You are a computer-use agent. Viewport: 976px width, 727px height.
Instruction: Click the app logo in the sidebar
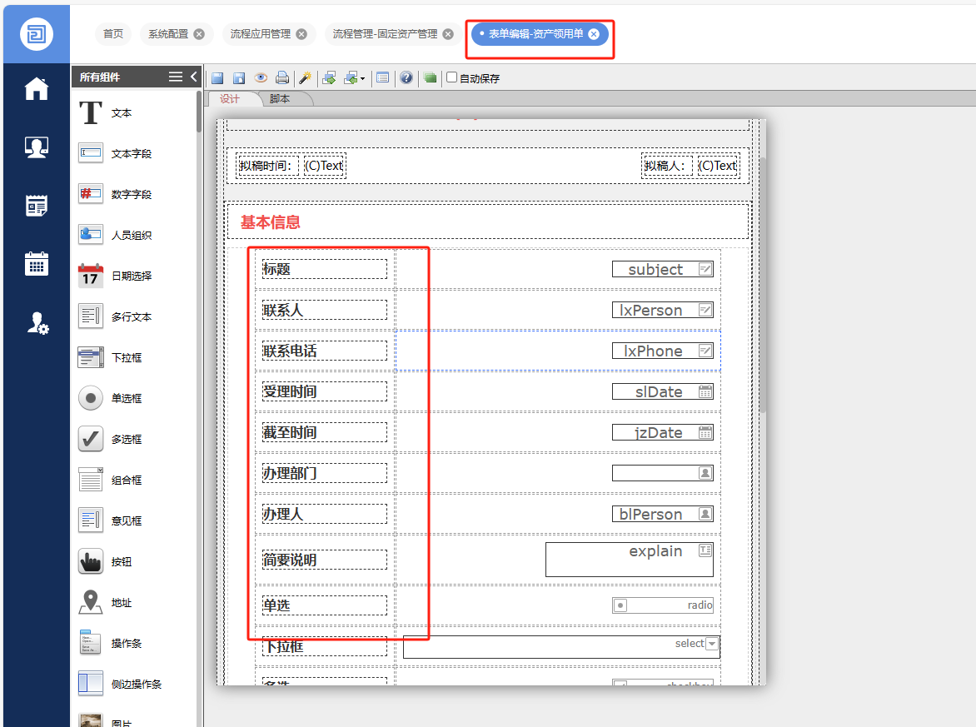pyautogui.click(x=36, y=33)
